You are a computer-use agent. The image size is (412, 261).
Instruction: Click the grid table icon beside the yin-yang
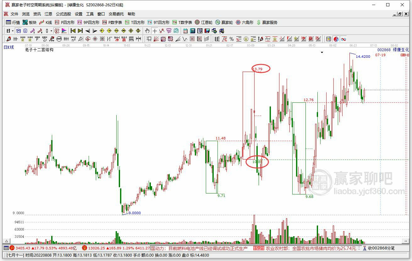pyautogui.click(x=329, y=39)
